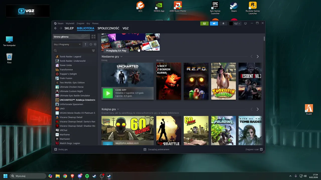Viewport: 321px width, 180px height.
Task: Switch to the BIBLIOTEKA tab
Action: pyautogui.click(x=86, y=28)
